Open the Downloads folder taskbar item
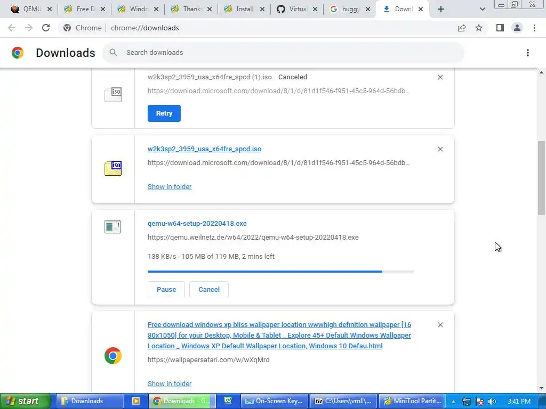Viewport: 546px width, 409px height. tap(90, 401)
